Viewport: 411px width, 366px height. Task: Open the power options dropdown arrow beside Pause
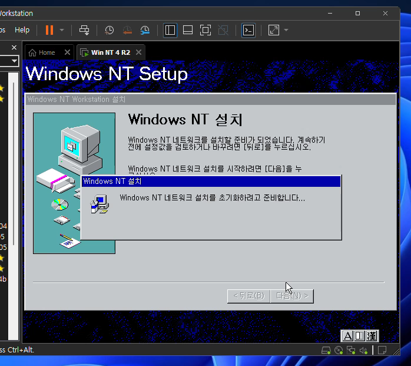[62, 30]
